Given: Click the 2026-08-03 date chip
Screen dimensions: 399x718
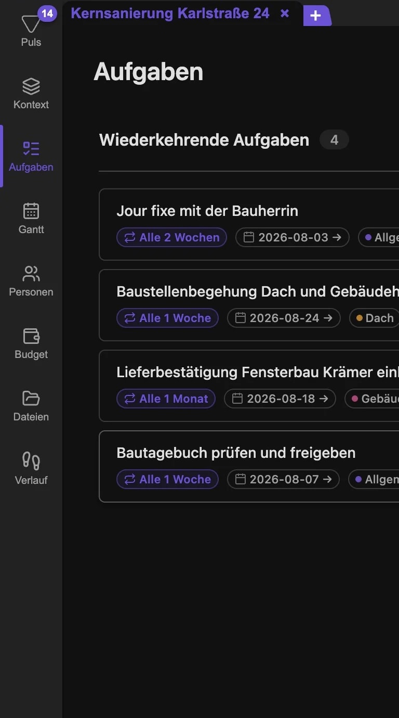Looking at the screenshot, I should tap(292, 237).
